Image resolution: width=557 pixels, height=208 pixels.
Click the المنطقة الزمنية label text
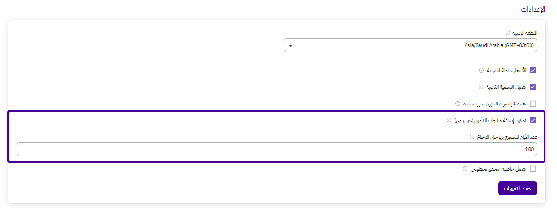click(x=524, y=33)
